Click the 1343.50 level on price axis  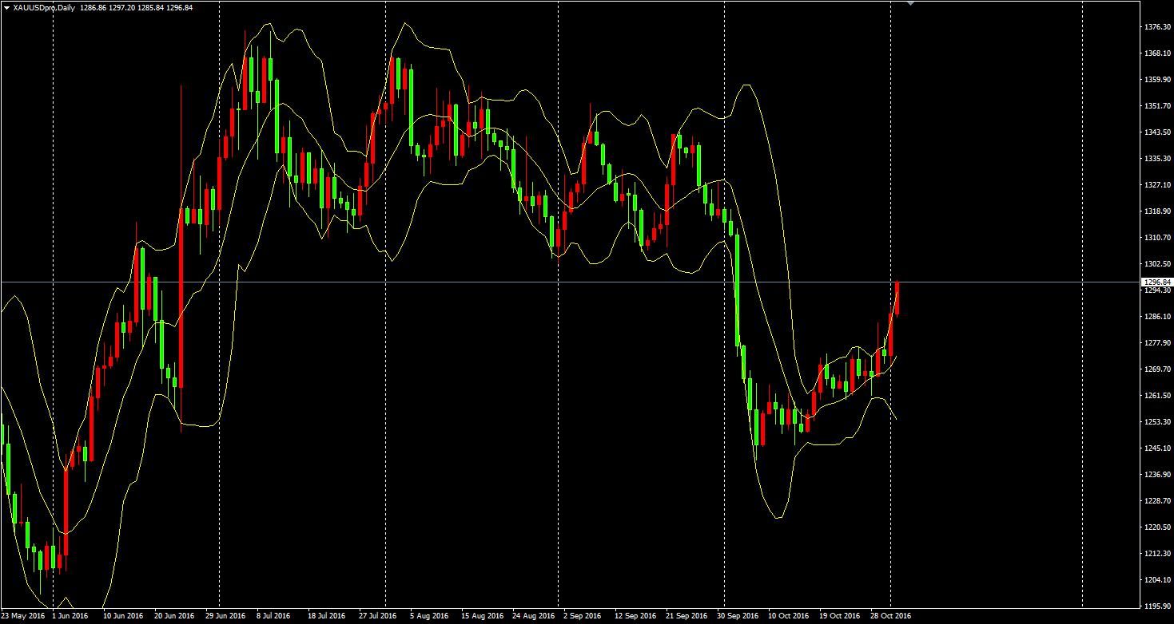pos(1157,132)
